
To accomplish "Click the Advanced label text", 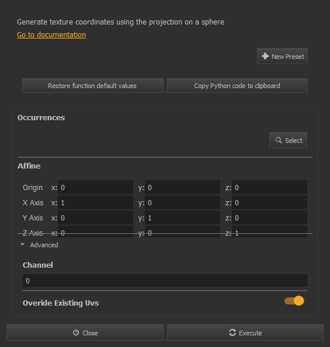I will 44,245.
